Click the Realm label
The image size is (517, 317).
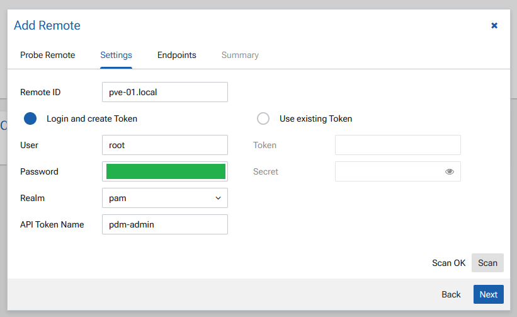point(32,198)
